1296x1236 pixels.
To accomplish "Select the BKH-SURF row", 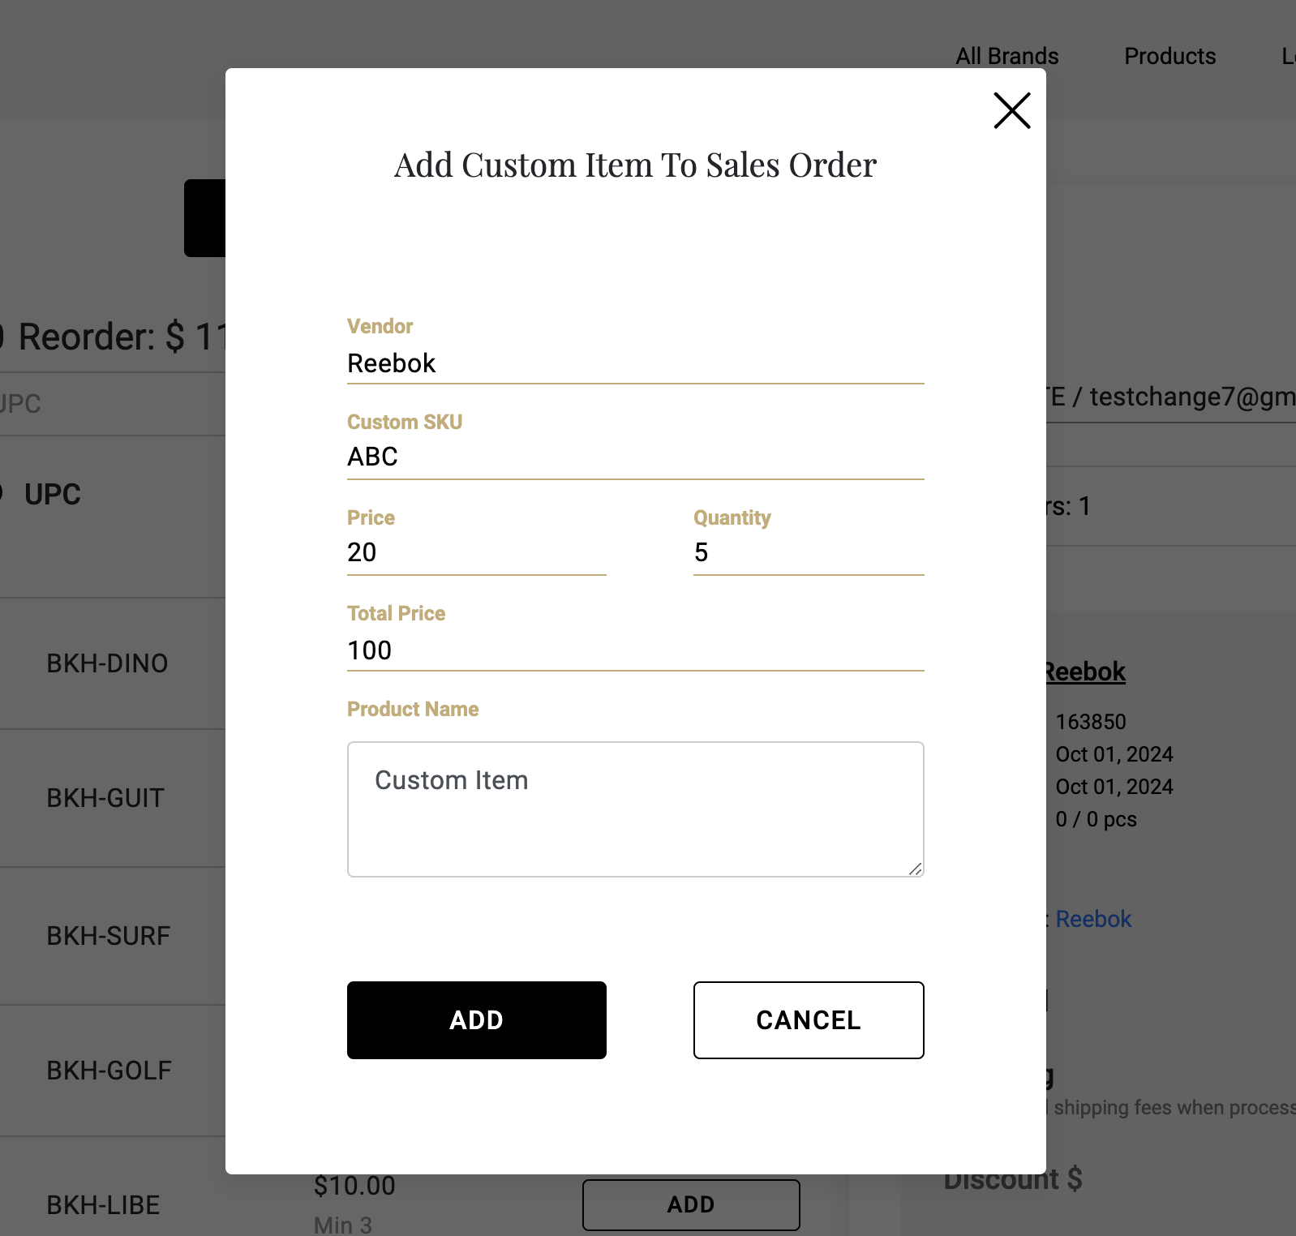I will click(x=109, y=936).
